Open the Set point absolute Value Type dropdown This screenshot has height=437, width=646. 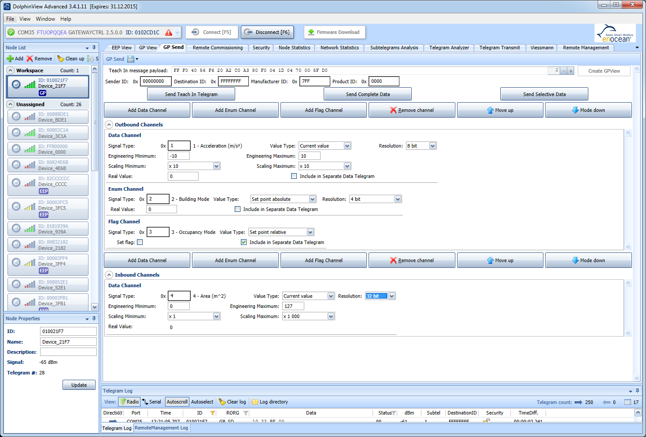pos(312,199)
